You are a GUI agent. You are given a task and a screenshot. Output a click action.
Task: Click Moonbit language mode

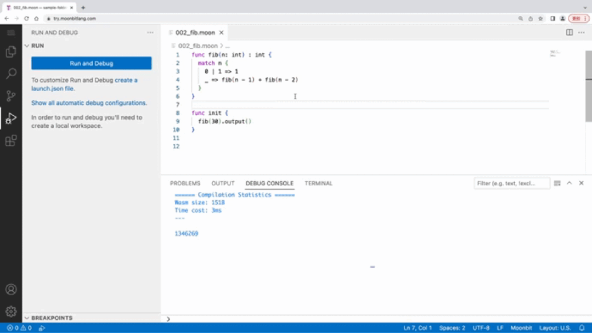521,328
